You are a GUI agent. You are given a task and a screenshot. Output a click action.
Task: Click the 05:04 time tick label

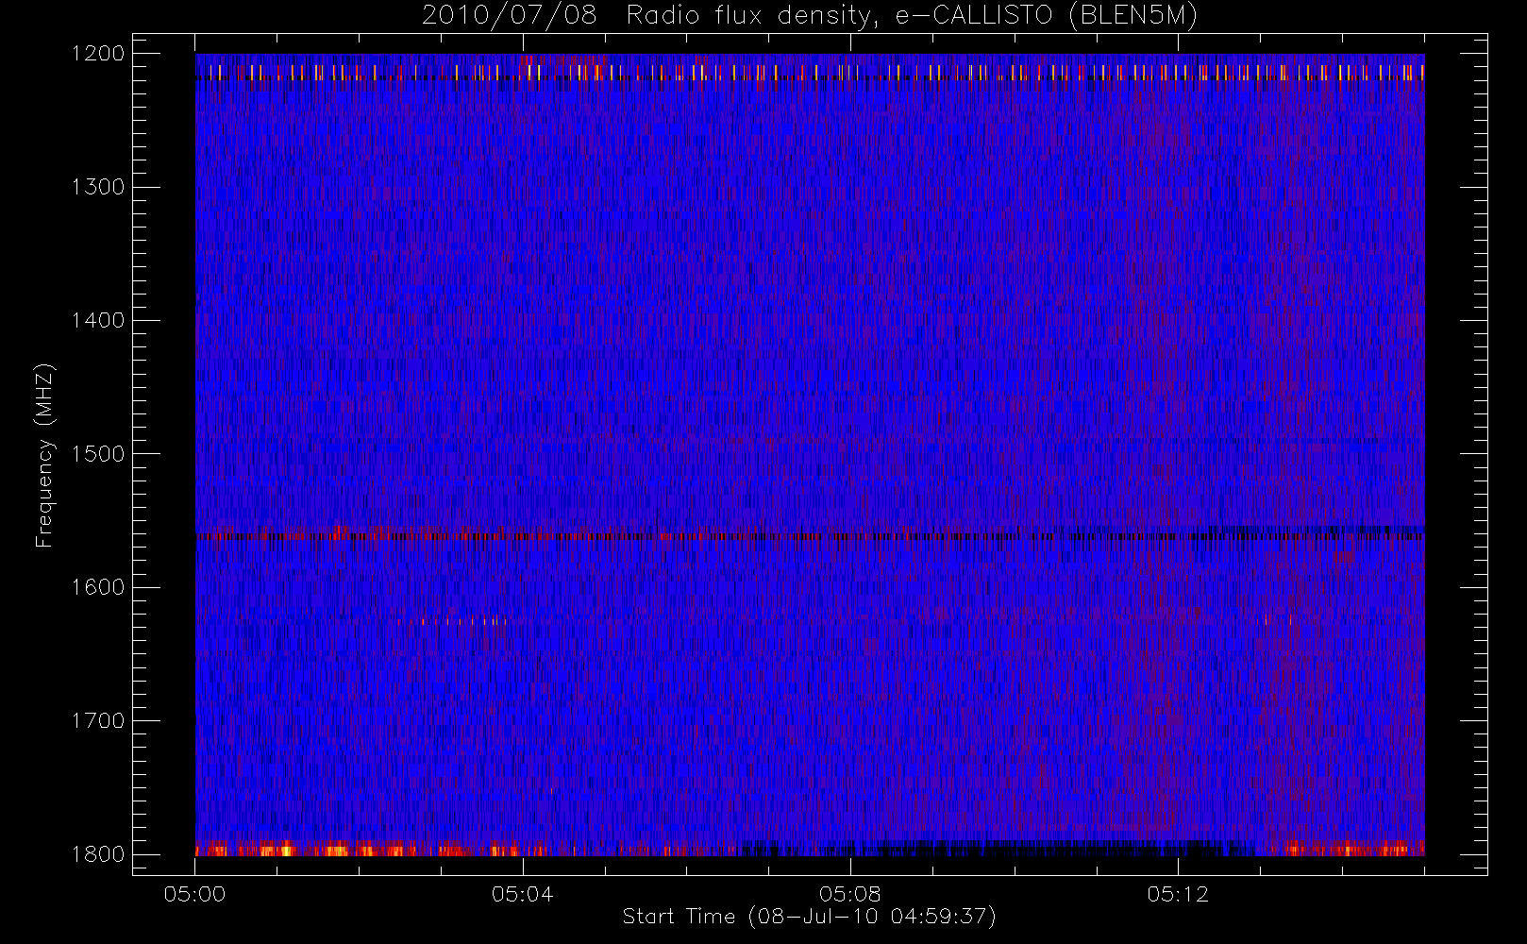522,894
